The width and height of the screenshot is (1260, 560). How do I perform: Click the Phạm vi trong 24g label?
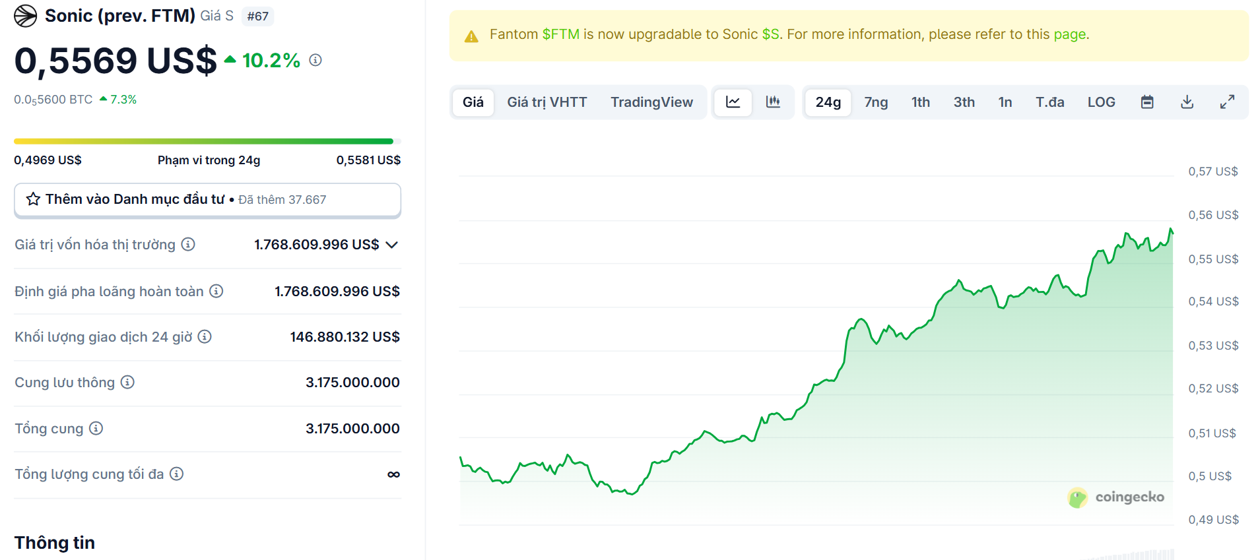pos(209,160)
